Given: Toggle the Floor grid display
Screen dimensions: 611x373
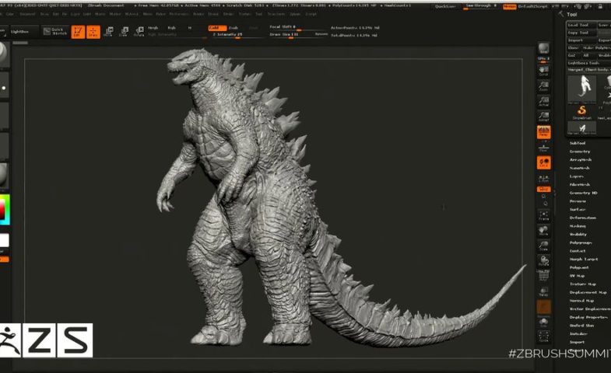Looking at the screenshot, I should [543, 148].
